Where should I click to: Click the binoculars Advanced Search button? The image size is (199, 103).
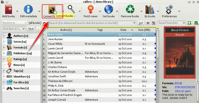pyautogui.click(x=44, y=23)
